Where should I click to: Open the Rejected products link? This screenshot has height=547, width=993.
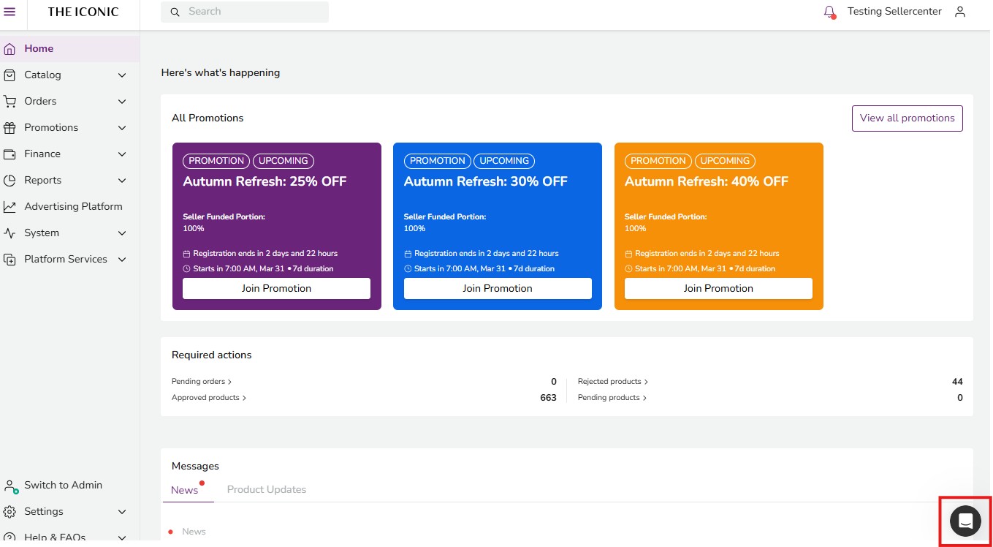point(612,382)
